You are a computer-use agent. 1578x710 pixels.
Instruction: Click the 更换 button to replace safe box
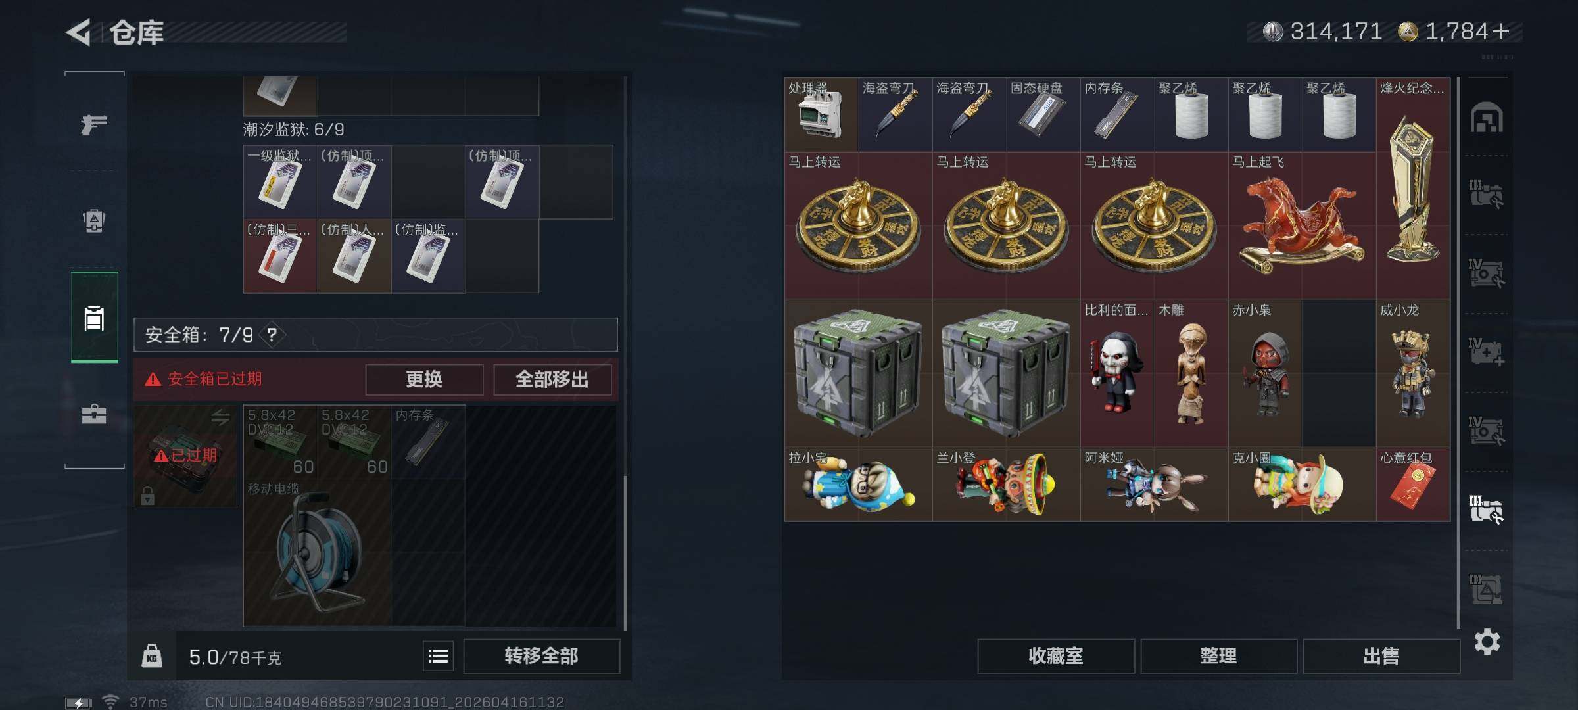(x=424, y=379)
